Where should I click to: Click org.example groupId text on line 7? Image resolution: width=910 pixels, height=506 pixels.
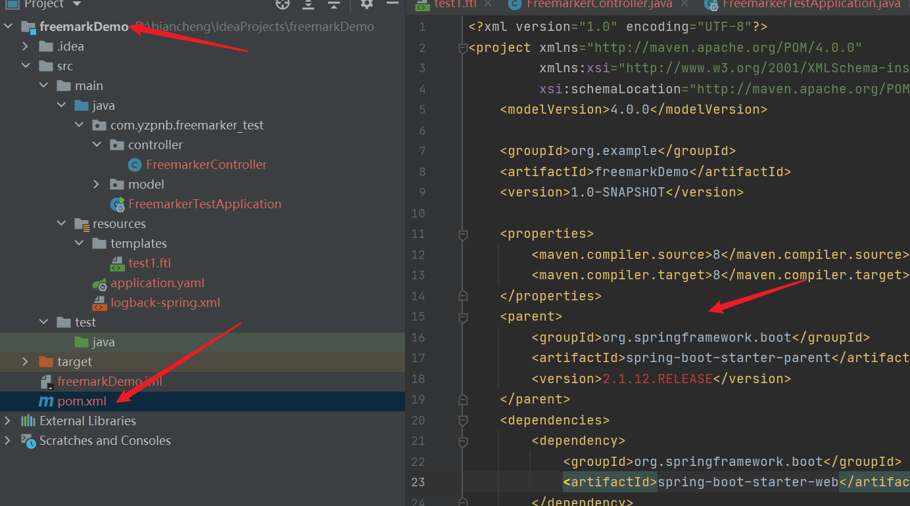coord(614,151)
